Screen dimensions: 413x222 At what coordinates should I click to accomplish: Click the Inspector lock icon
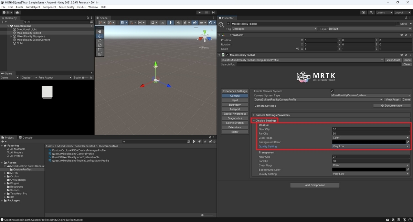(x=406, y=18)
